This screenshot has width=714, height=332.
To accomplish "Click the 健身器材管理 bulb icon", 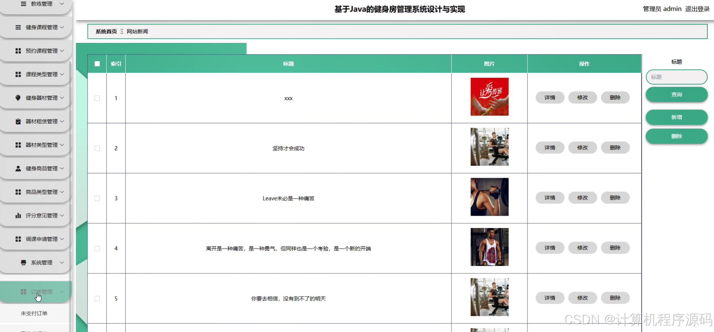I will coord(18,98).
